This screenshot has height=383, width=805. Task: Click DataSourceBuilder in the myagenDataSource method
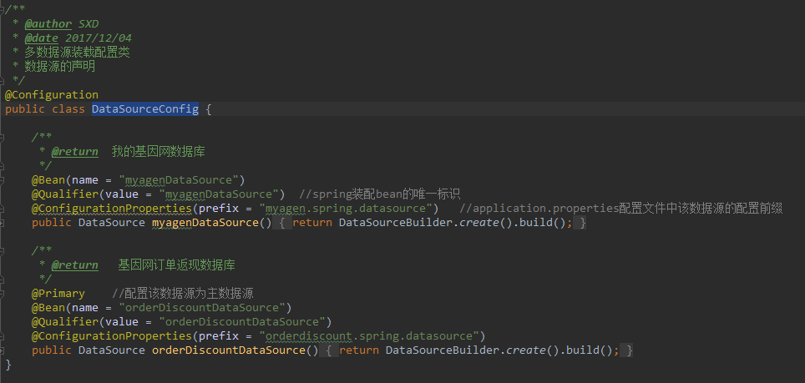396,223
